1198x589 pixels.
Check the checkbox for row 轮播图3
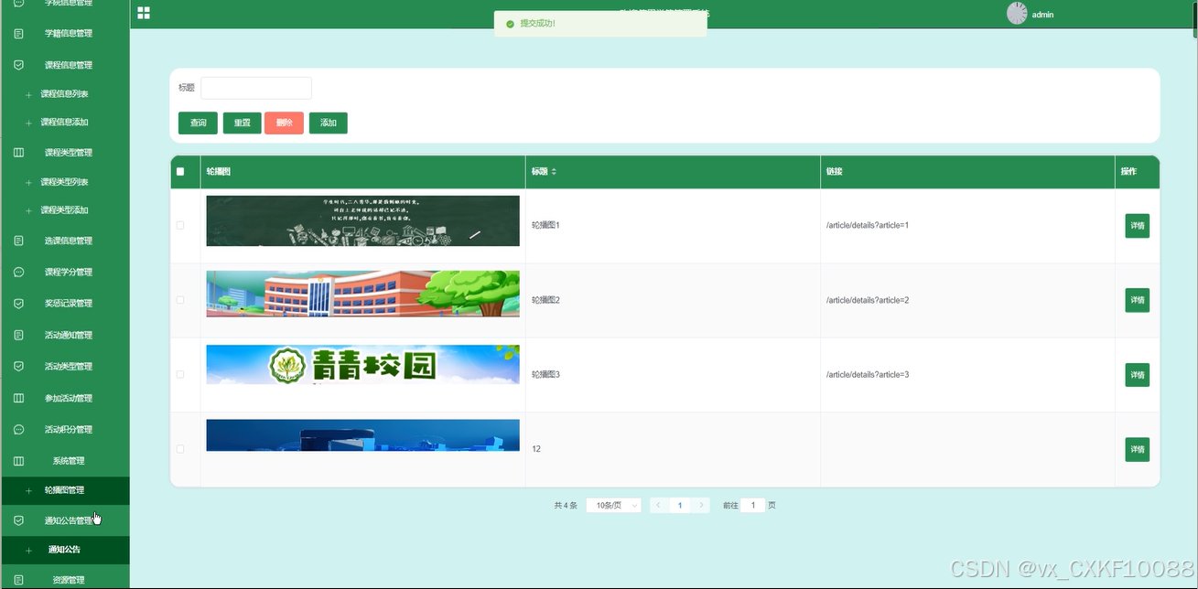coord(180,375)
